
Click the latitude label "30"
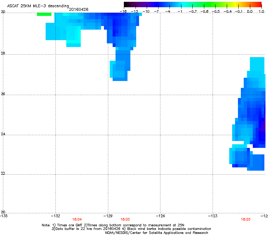pyautogui.click(x=3, y=12)
